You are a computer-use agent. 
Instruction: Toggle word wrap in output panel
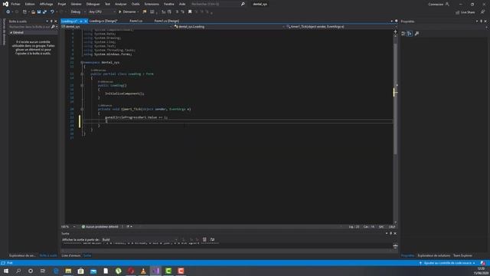[212, 239]
